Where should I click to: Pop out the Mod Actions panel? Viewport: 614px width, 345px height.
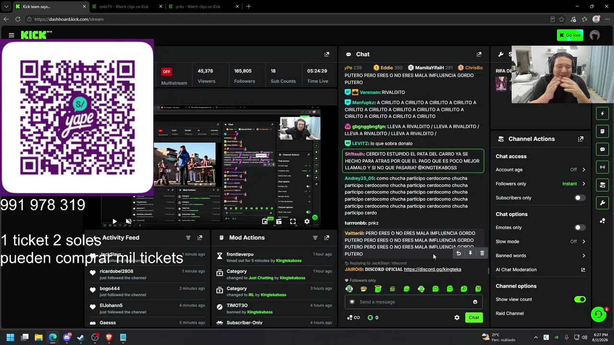327,238
